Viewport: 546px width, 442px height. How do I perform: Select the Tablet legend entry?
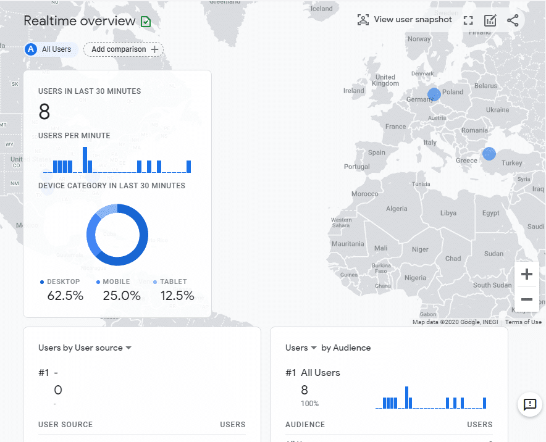click(x=174, y=282)
